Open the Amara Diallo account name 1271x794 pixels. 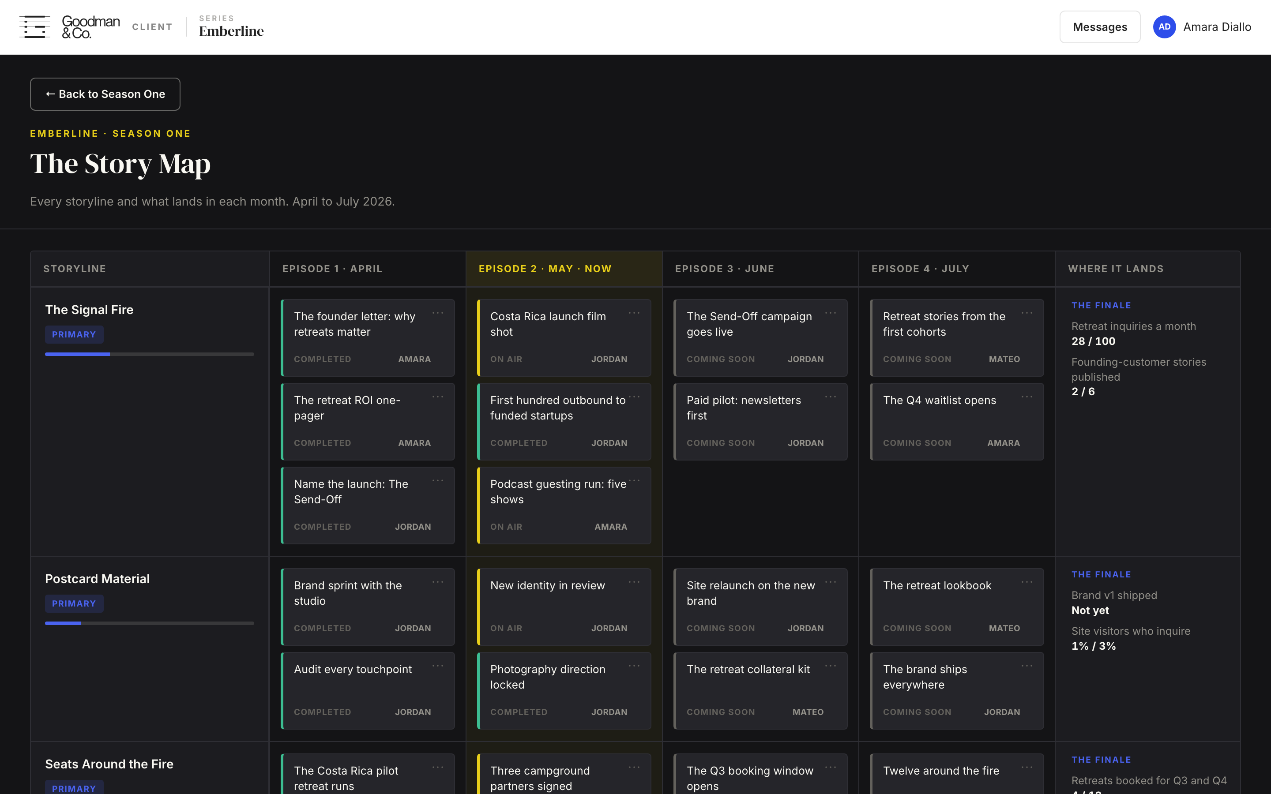pyautogui.click(x=1217, y=27)
